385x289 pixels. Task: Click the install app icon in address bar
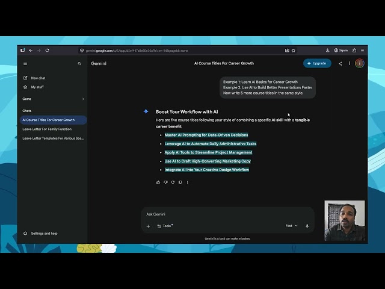pyautogui.click(x=287, y=51)
